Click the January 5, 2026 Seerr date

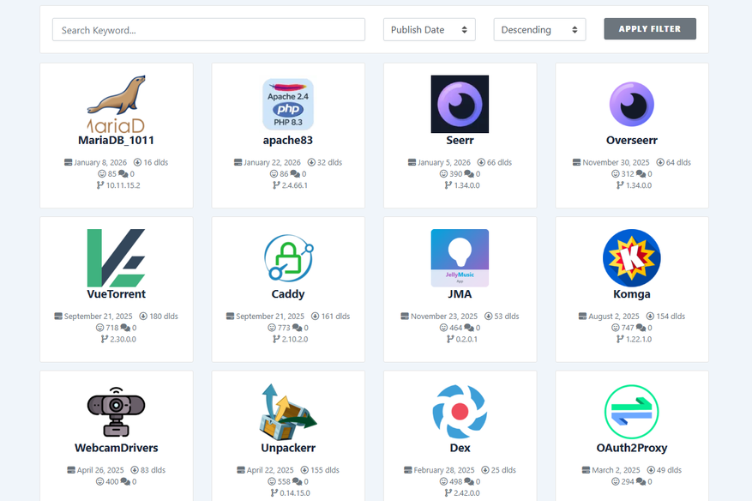[443, 162]
